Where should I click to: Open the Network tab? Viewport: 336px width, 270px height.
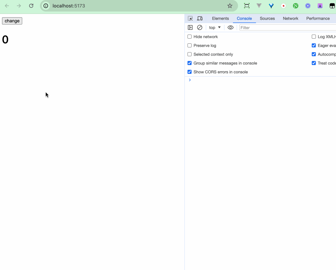[x=291, y=19]
